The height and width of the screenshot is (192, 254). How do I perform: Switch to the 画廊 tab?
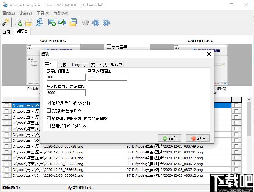[7, 32]
